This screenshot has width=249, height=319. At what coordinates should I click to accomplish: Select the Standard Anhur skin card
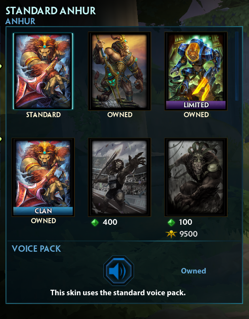pos(43,71)
